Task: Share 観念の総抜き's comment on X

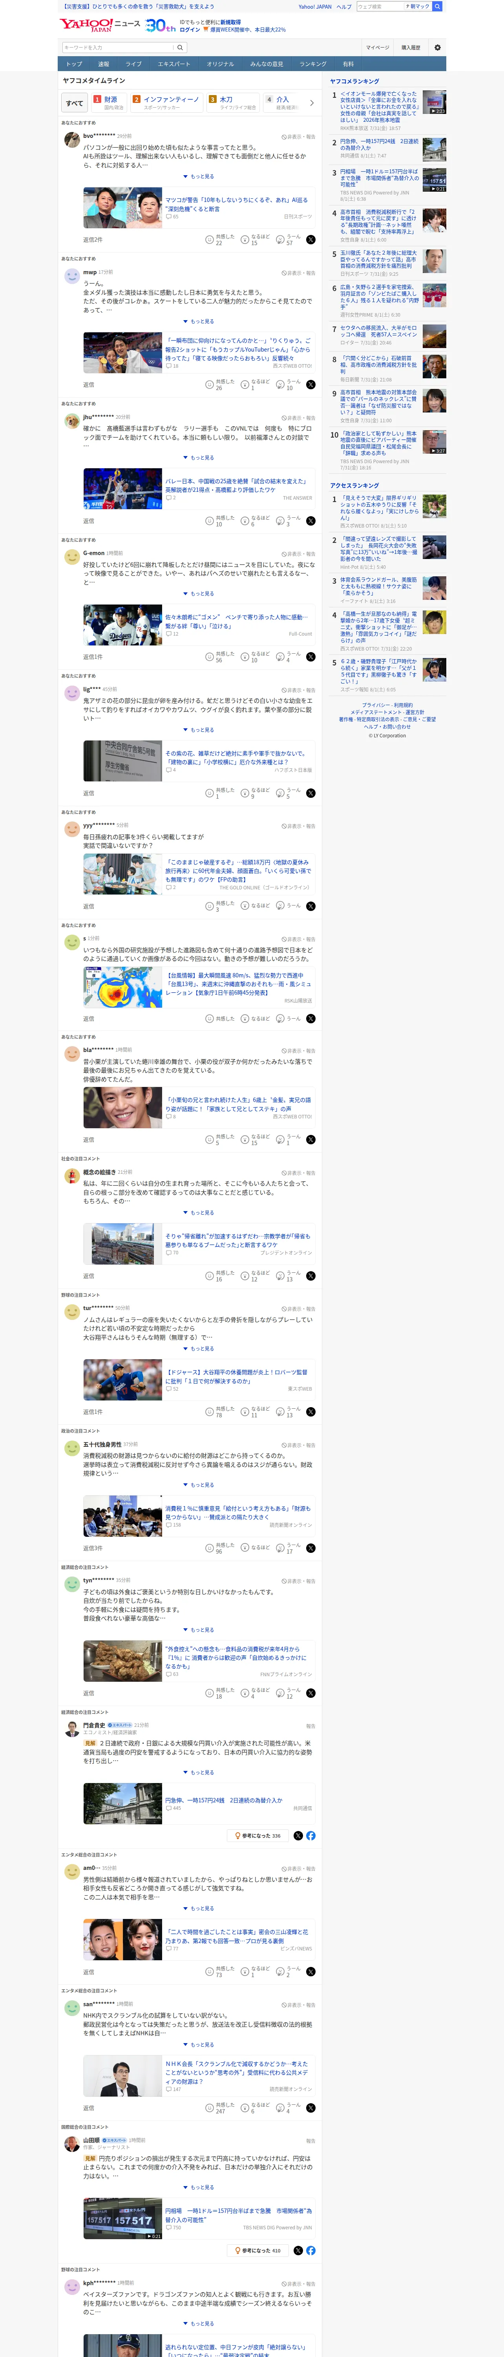Action: (x=311, y=1276)
